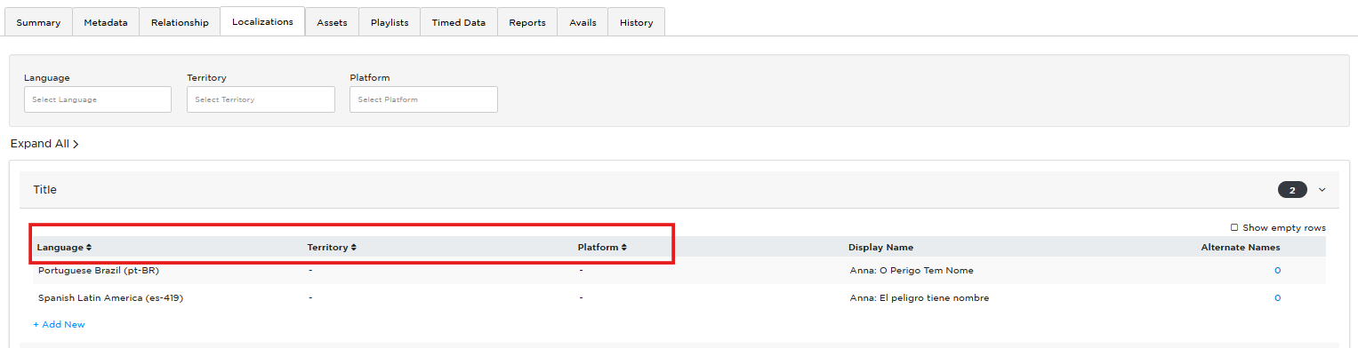The image size is (1358, 348).
Task: Sort by Platform column header
Action: tap(602, 248)
